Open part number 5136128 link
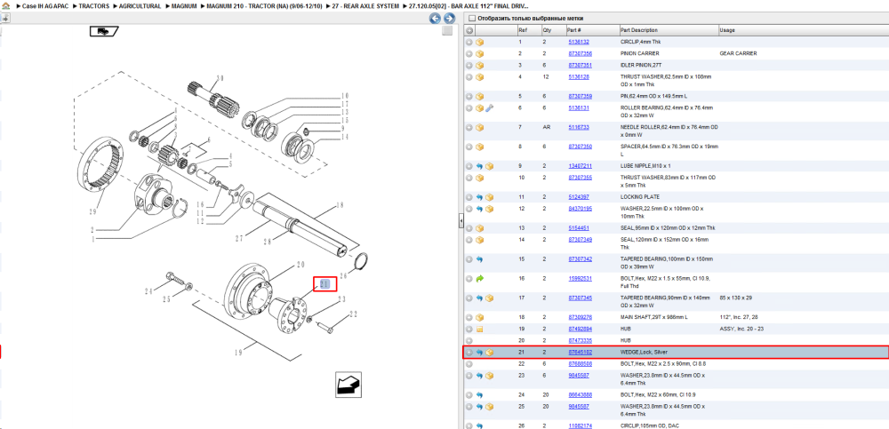 [579, 76]
